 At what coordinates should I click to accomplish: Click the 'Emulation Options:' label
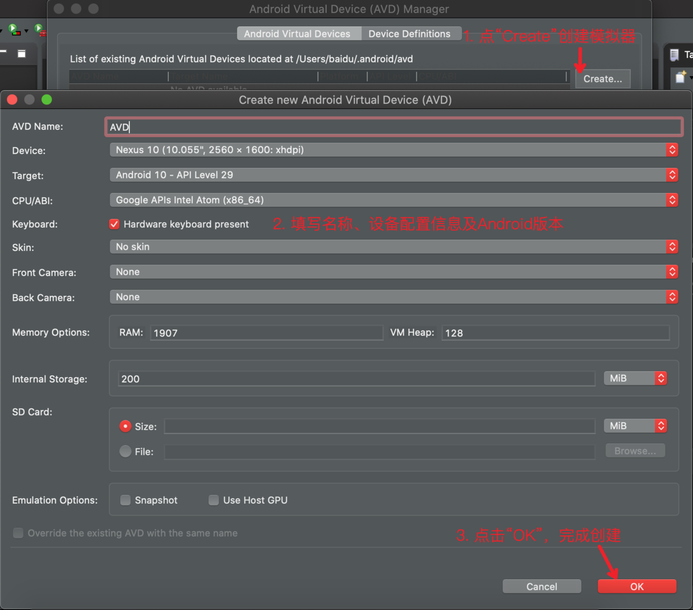pyautogui.click(x=55, y=500)
